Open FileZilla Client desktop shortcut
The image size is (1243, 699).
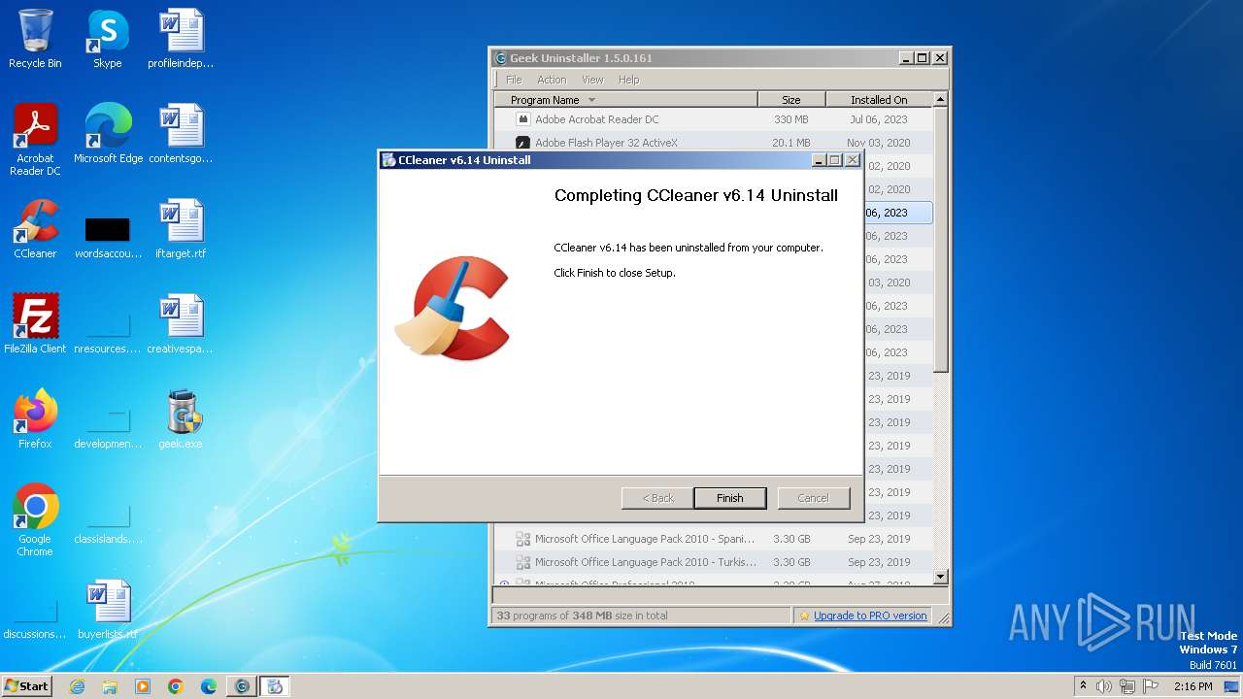(x=35, y=325)
